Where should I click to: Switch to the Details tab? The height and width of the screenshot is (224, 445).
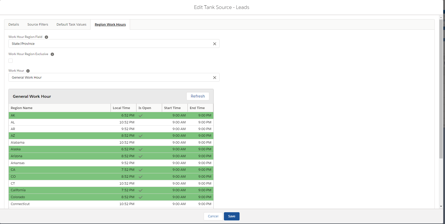[x=14, y=25]
